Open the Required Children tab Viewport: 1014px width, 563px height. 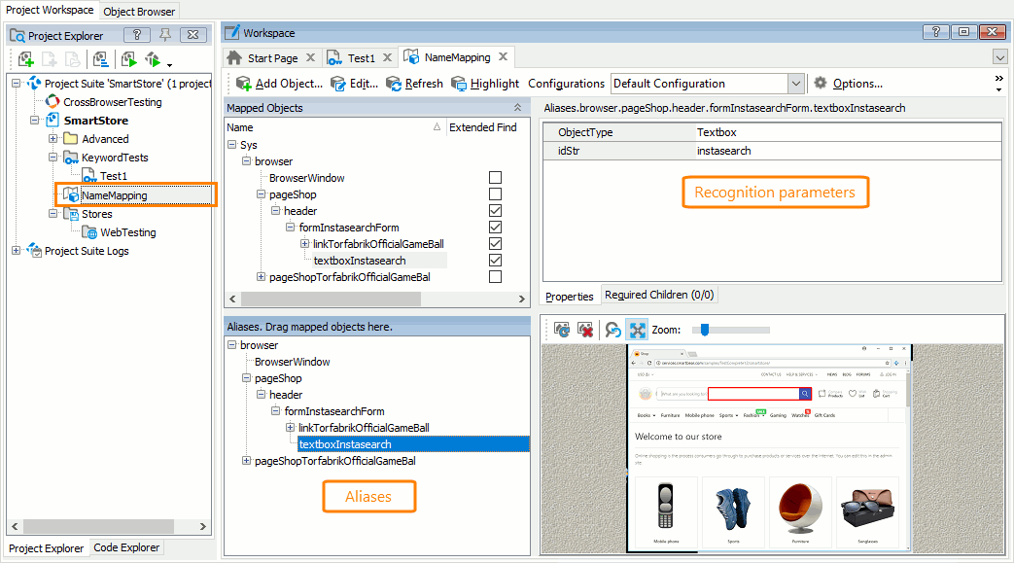pos(659,295)
